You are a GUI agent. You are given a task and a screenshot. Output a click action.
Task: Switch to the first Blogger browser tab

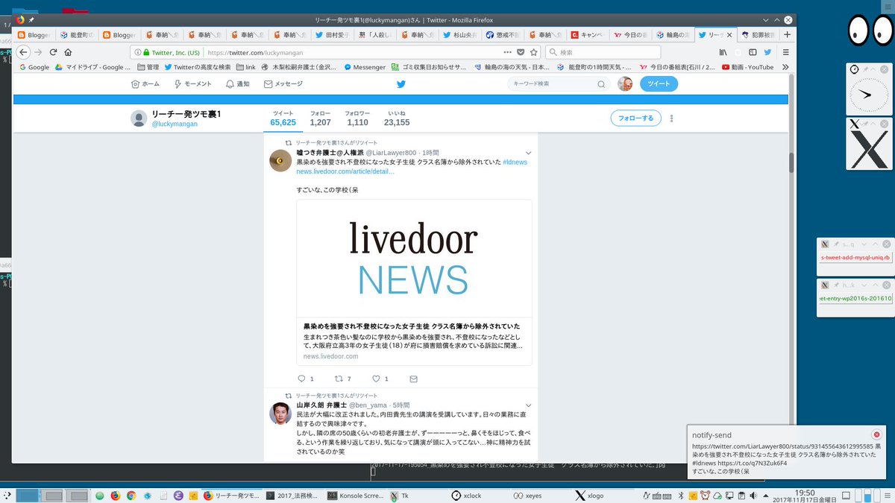(x=34, y=34)
